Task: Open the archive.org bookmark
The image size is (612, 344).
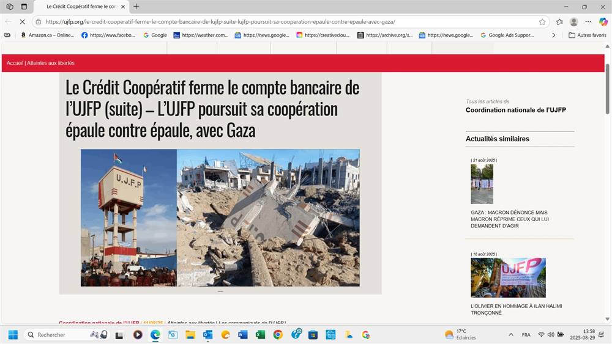Action: (x=385, y=35)
